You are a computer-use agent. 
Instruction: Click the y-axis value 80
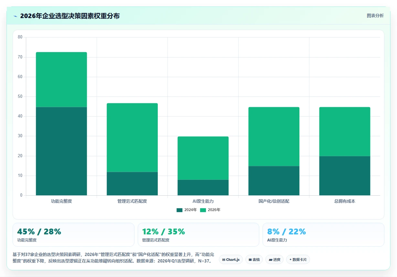tap(20, 37)
